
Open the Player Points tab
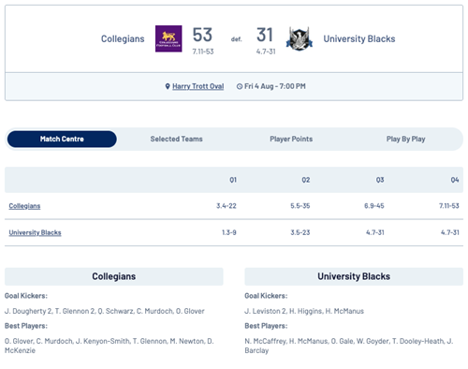tap(291, 139)
